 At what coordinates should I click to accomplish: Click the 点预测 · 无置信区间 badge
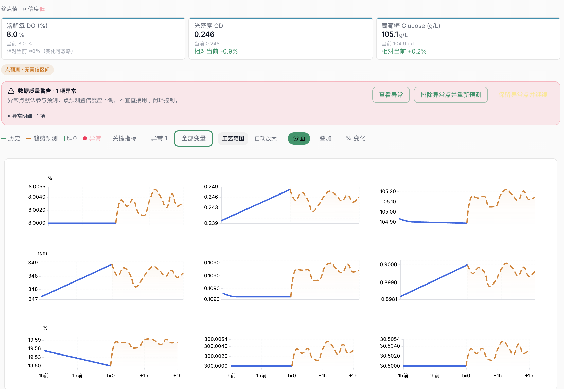coord(27,70)
